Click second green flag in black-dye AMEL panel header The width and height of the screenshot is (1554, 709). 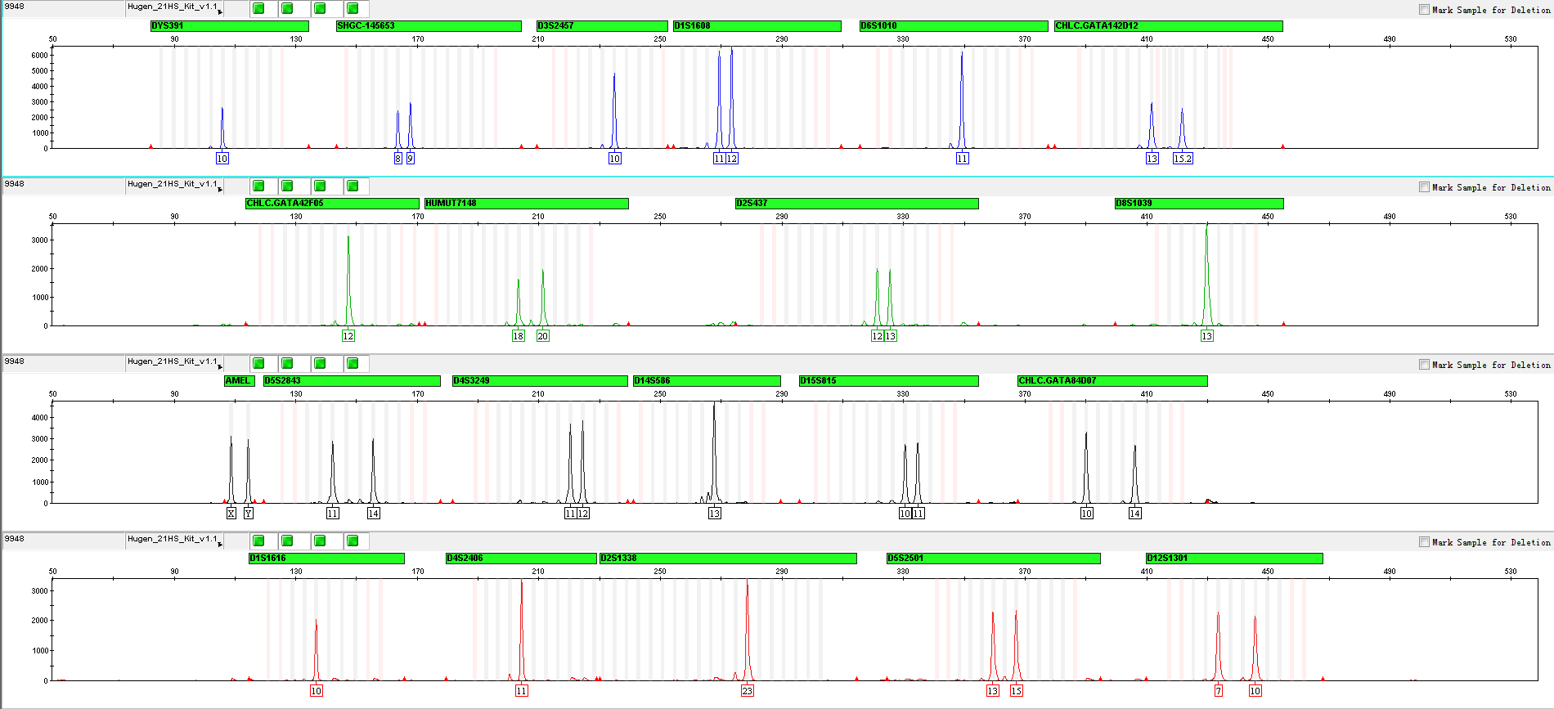click(287, 363)
